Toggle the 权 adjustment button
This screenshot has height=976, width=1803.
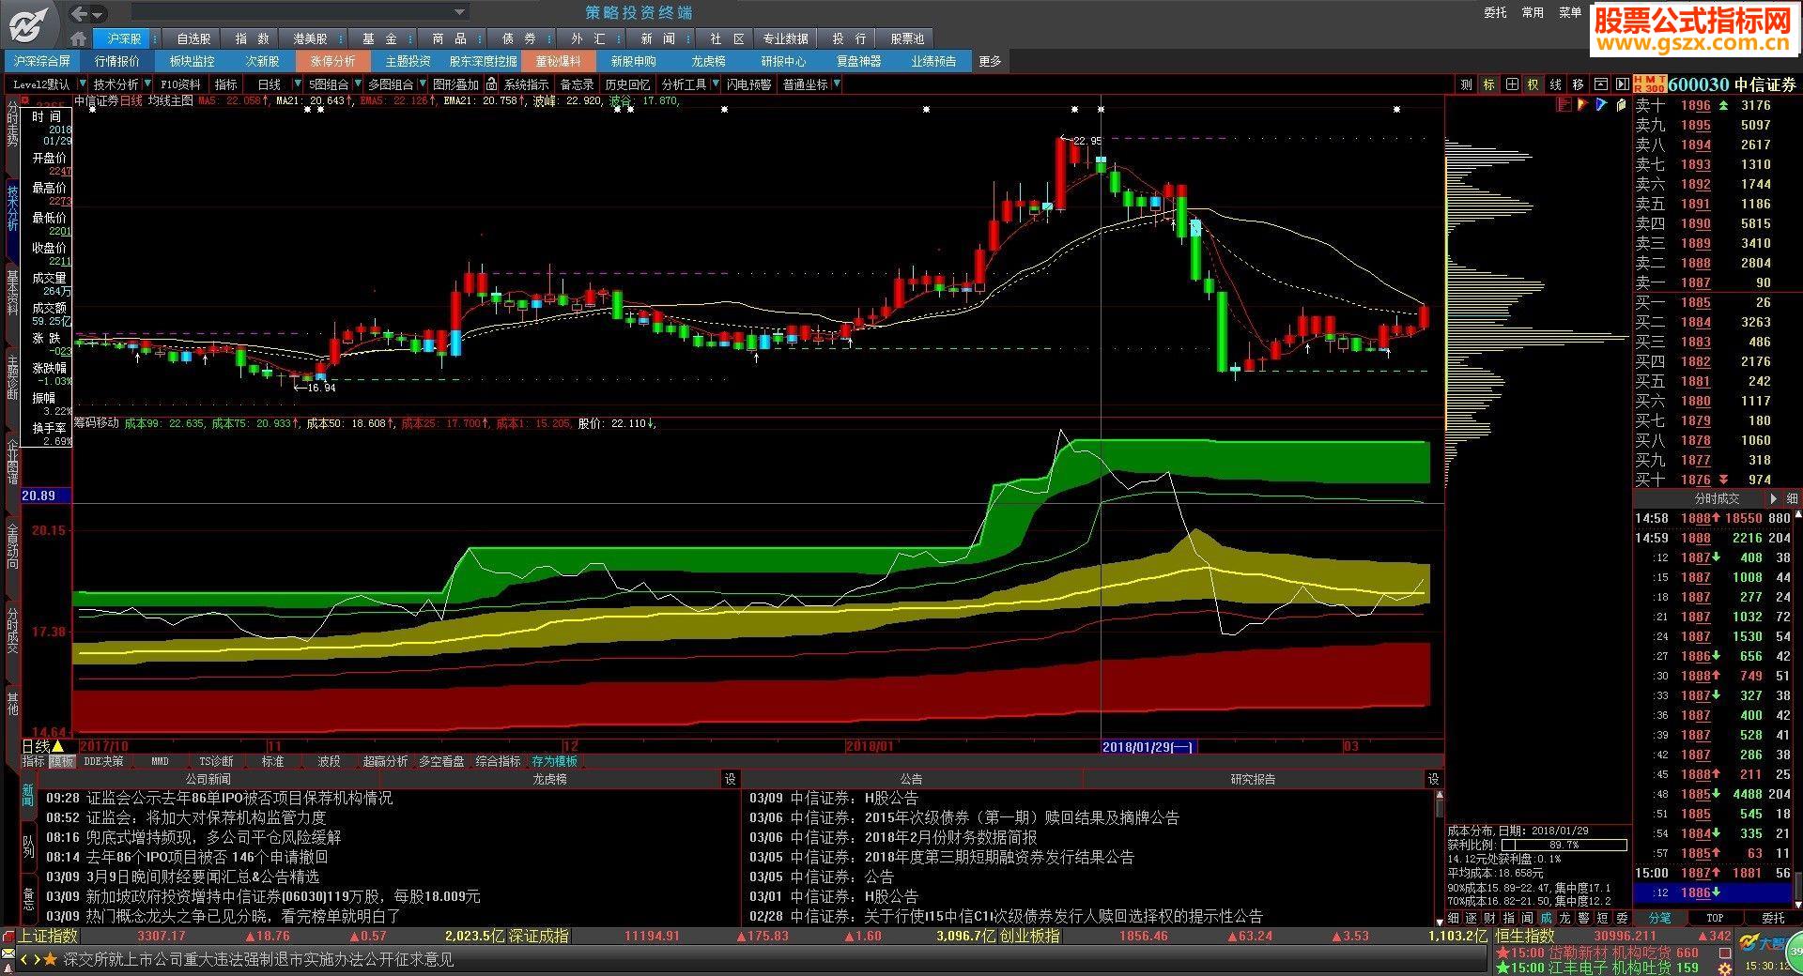[1533, 84]
